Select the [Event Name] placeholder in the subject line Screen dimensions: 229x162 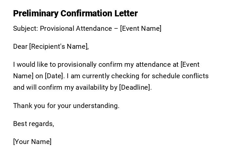141,28
